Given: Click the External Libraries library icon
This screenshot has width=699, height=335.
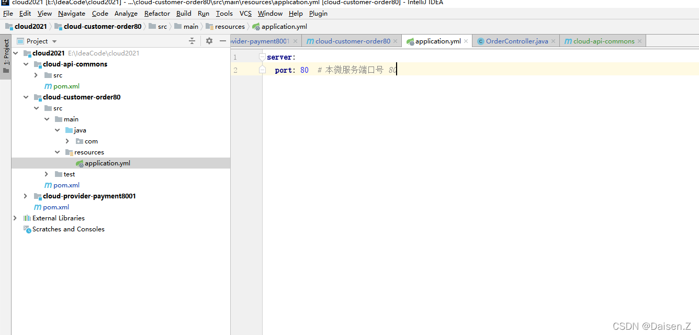Looking at the screenshot, I should click(x=27, y=218).
